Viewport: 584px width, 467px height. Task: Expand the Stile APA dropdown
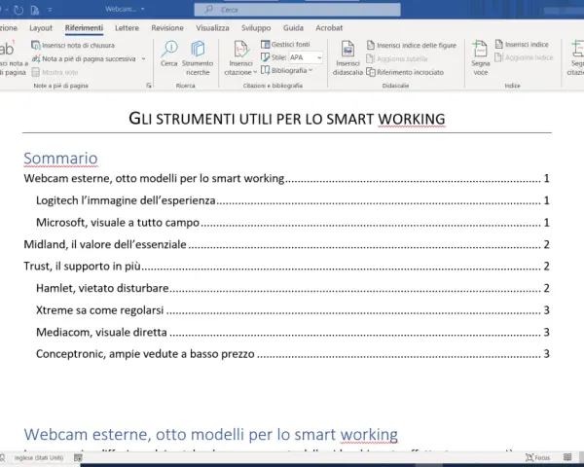319,57
